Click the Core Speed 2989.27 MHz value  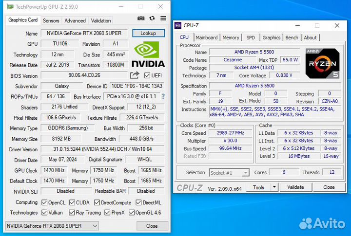point(230,133)
